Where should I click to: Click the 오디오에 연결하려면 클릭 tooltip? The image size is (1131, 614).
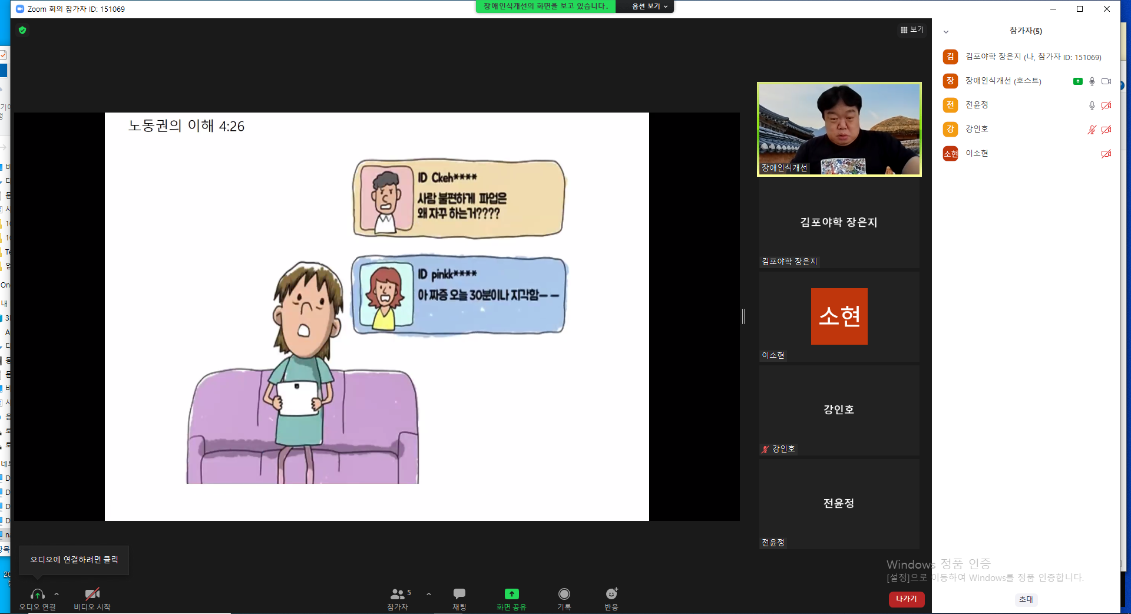click(74, 560)
